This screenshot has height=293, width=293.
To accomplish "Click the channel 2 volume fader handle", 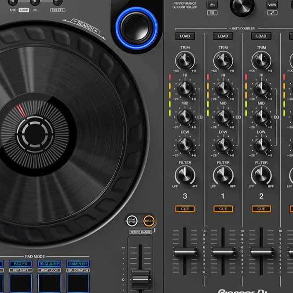I will click(261, 252).
